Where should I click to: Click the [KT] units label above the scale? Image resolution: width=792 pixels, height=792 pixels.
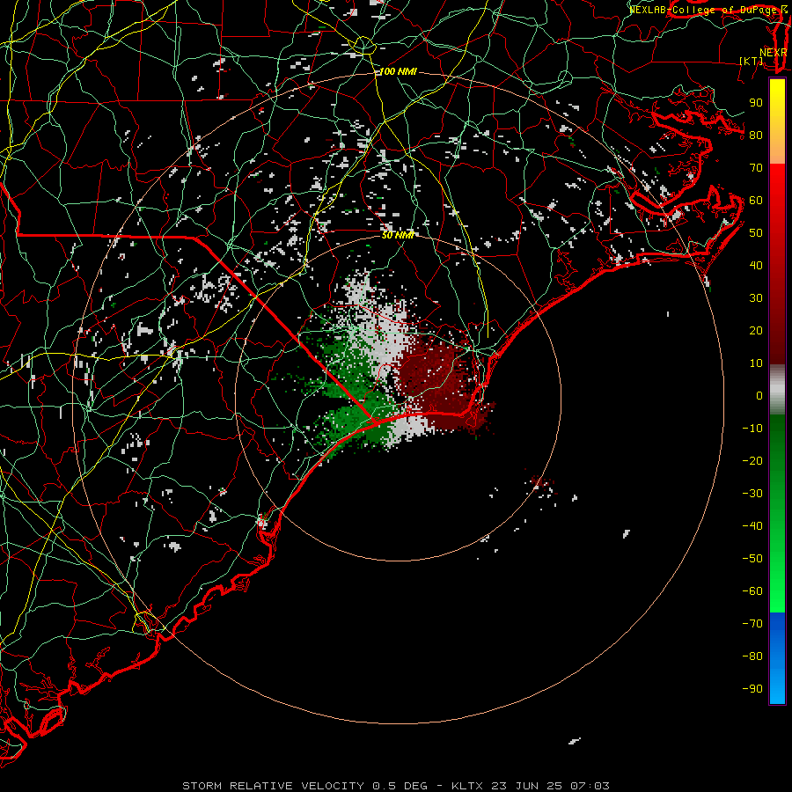[x=752, y=61]
